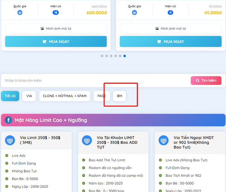Open Via Limit 250$ - 350$ (5M8) title

[40, 140]
